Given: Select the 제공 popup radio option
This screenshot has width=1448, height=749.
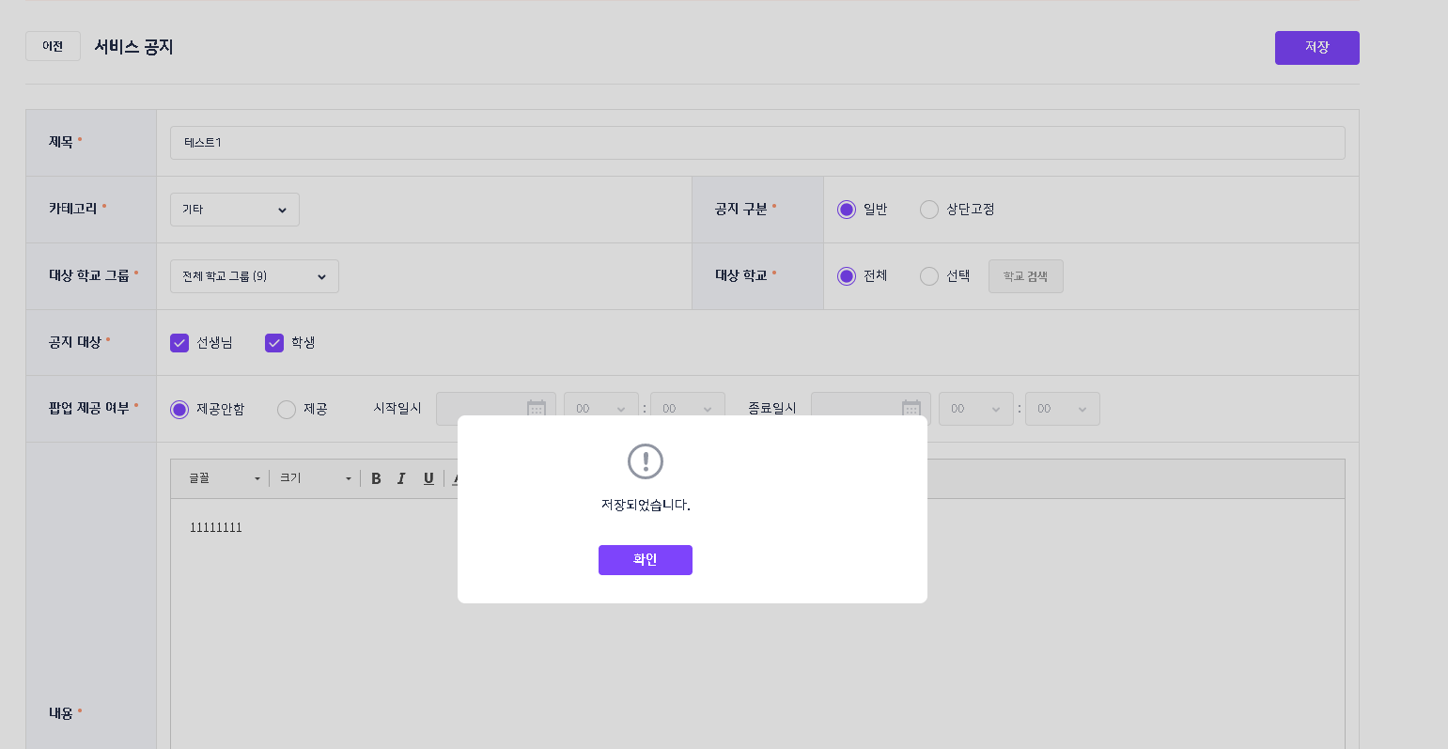Looking at the screenshot, I should [x=287, y=410].
